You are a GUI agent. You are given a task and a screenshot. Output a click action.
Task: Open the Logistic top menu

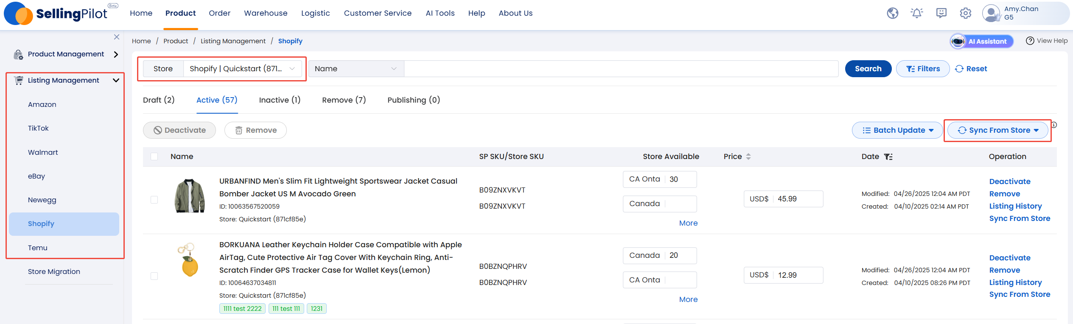(x=315, y=13)
